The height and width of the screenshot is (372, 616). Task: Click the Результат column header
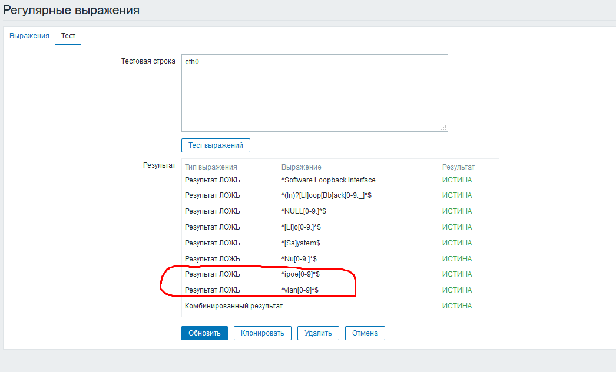[458, 167]
